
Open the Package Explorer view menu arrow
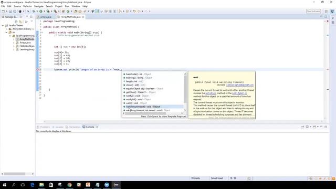31,22
